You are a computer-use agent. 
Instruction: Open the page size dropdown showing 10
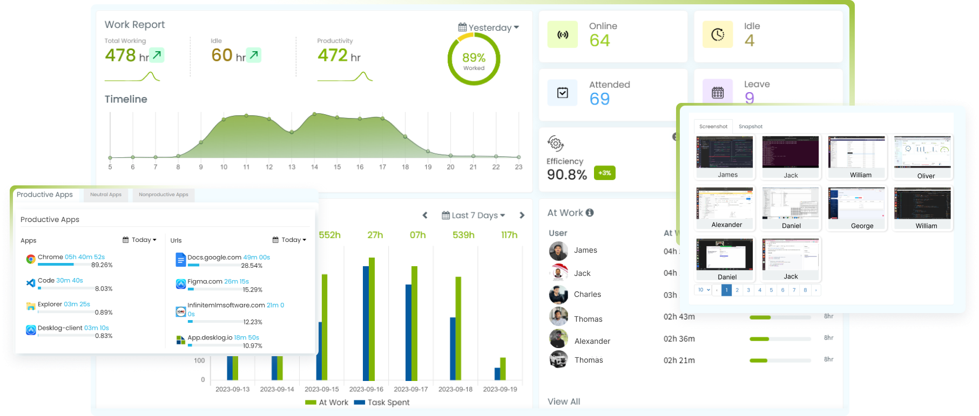703,290
